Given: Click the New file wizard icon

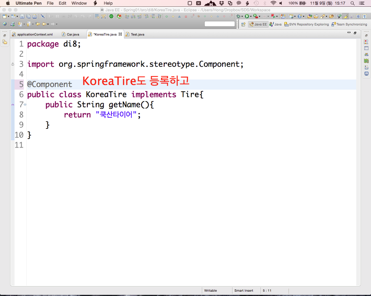Looking at the screenshot, I should pyautogui.click(x=5, y=16).
